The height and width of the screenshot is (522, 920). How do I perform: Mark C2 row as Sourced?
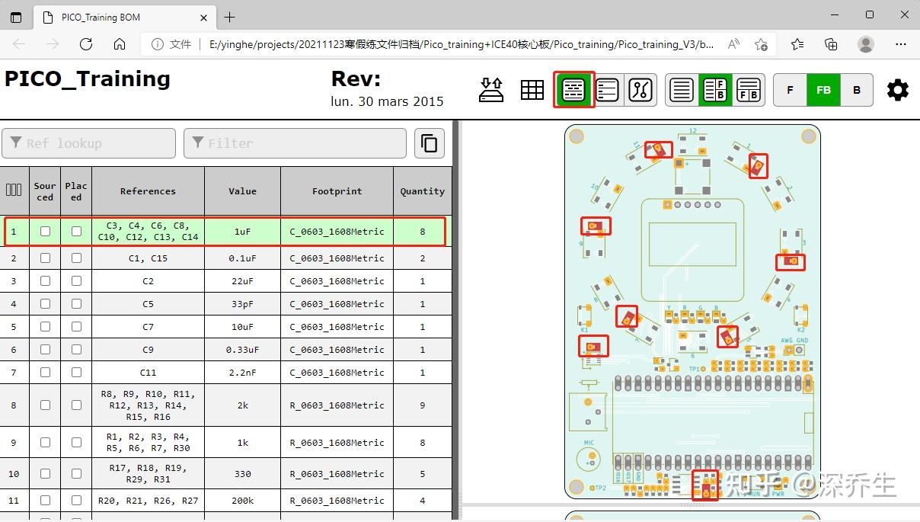coord(44,280)
